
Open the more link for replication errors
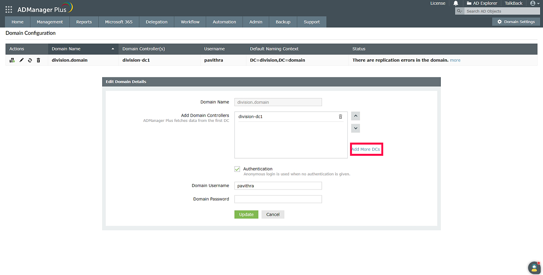pyautogui.click(x=455, y=60)
